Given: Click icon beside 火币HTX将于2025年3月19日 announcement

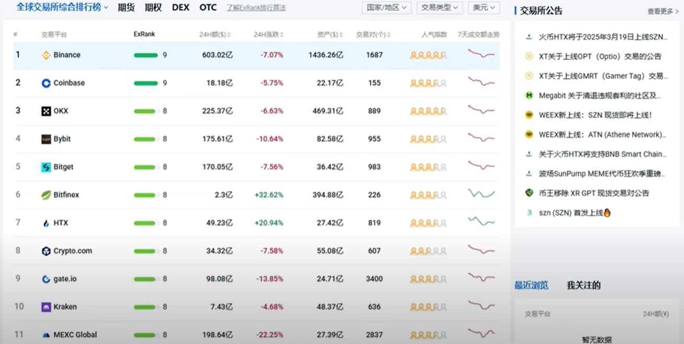Looking at the screenshot, I should click(529, 37).
